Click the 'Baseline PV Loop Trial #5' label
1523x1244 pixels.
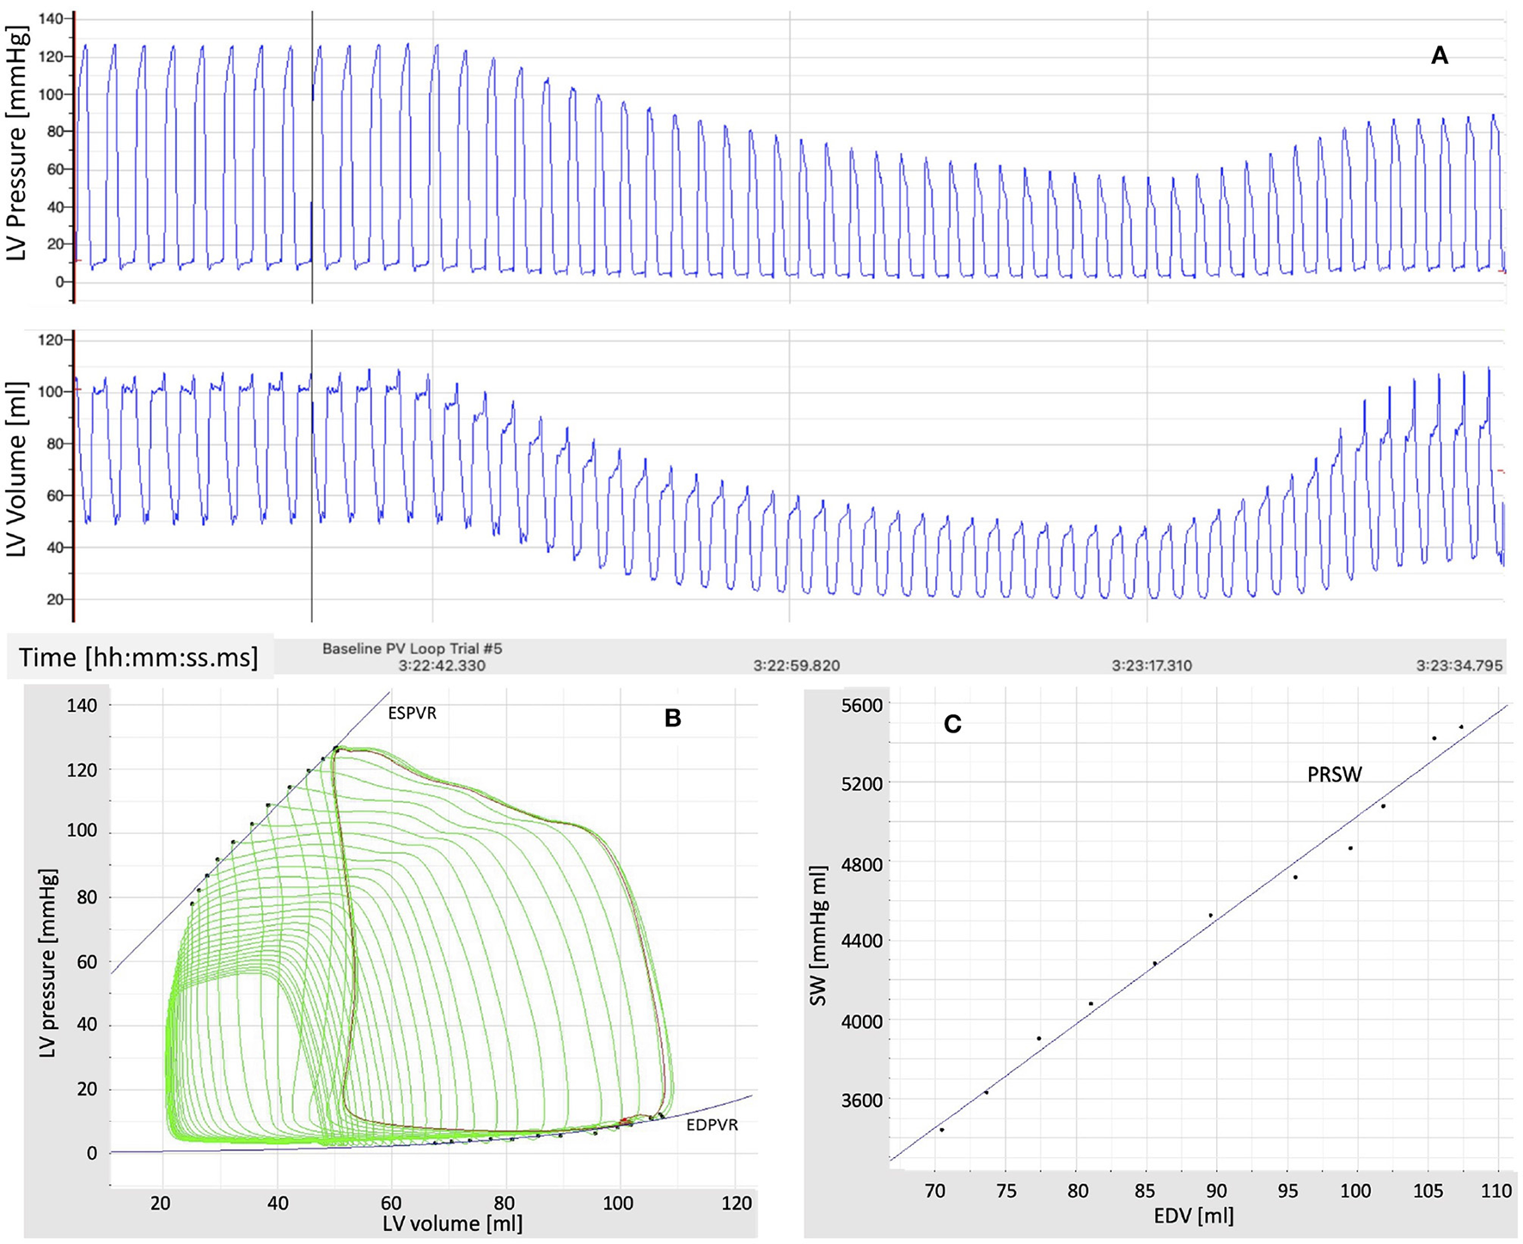[412, 649]
